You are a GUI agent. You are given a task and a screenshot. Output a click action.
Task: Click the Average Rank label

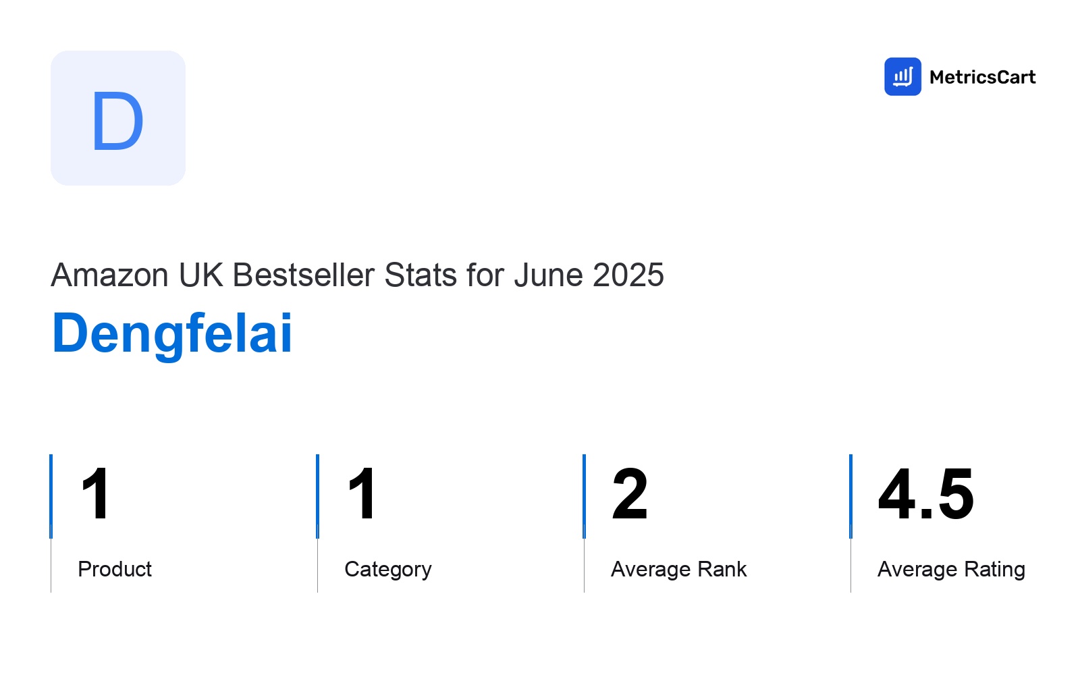click(678, 569)
